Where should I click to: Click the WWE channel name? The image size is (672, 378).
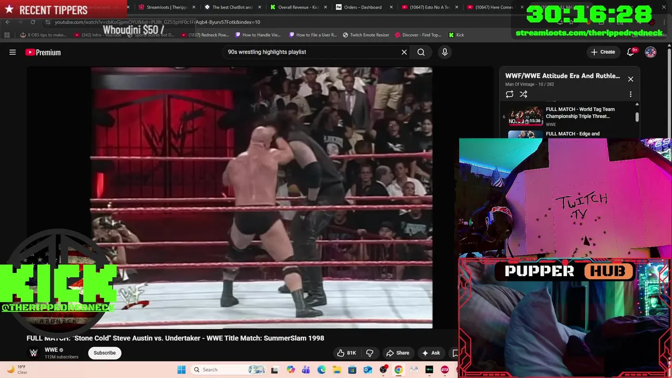51,350
